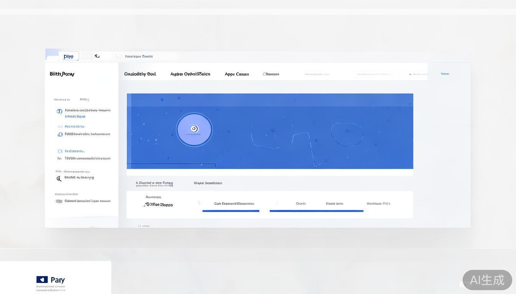Select the Play tab at top left
Viewport: 516px width, 294px height.
[x=69, y=56]
